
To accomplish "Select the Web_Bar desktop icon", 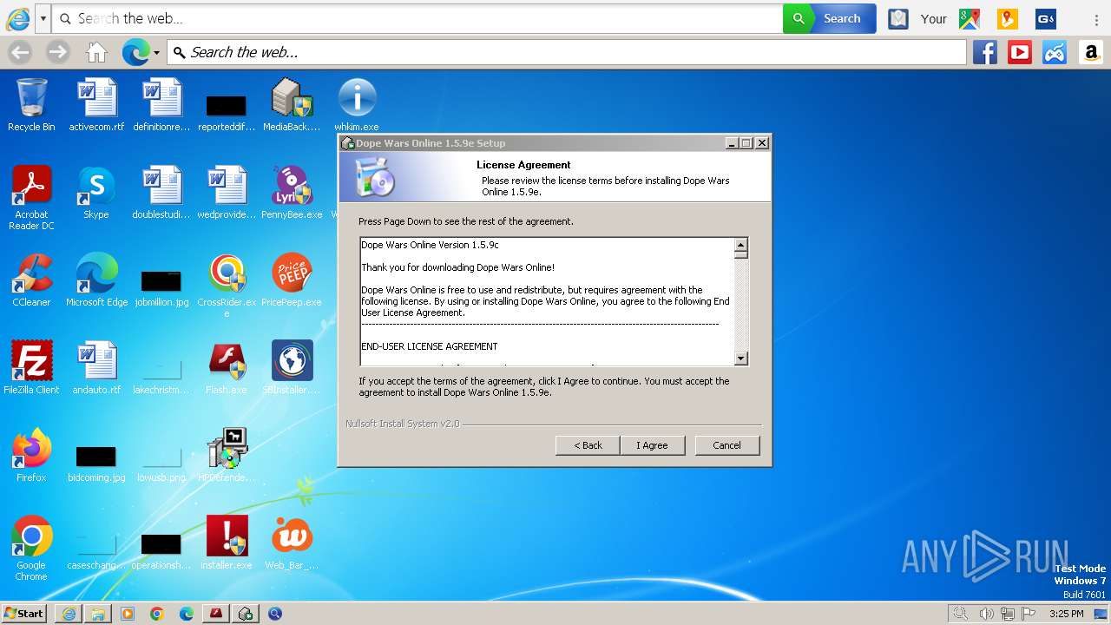I will point(292,543).
